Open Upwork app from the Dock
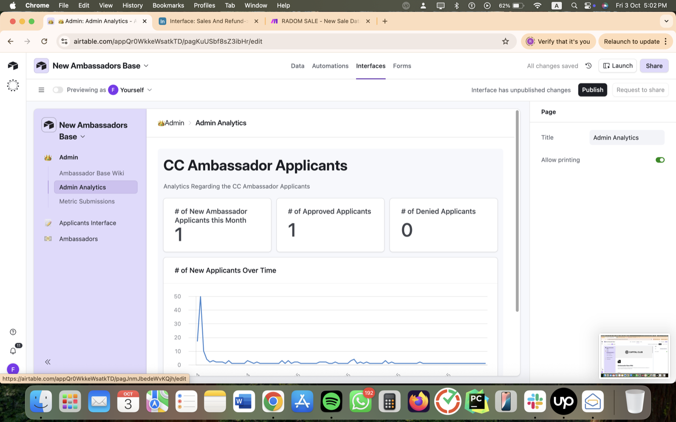The image size is (676, 422). pyautogui.click(x=564, y=401)
